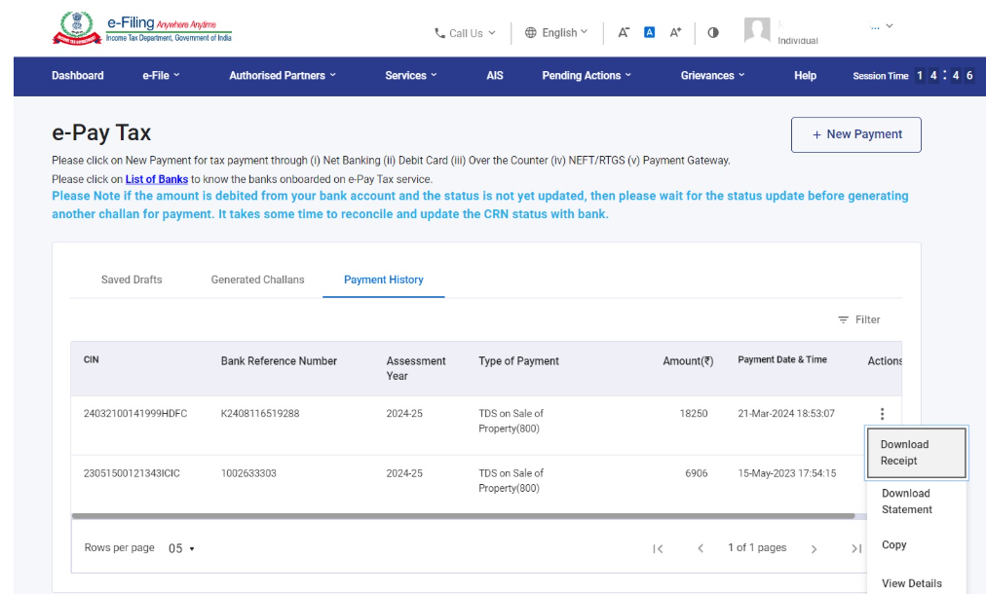Viewport: 986px width, 596px height.
Task: Click the Payment Date & Time header
Action: [782, 359]
